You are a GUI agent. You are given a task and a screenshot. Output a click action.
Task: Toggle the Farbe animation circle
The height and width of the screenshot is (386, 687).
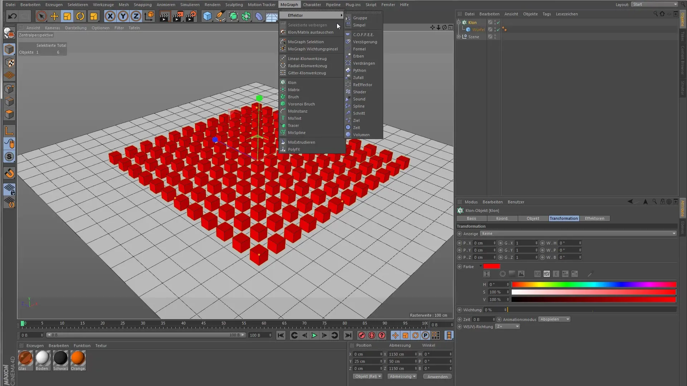[459, 267]
